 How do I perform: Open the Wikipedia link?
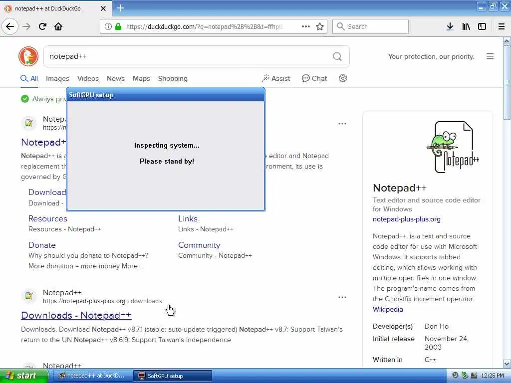(388, 309)
